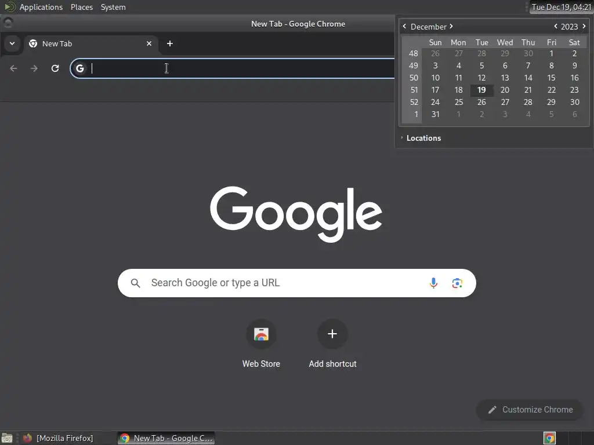594x445 pixels.
Task: Select December 10 in the calendar
Action: [435, 78]
